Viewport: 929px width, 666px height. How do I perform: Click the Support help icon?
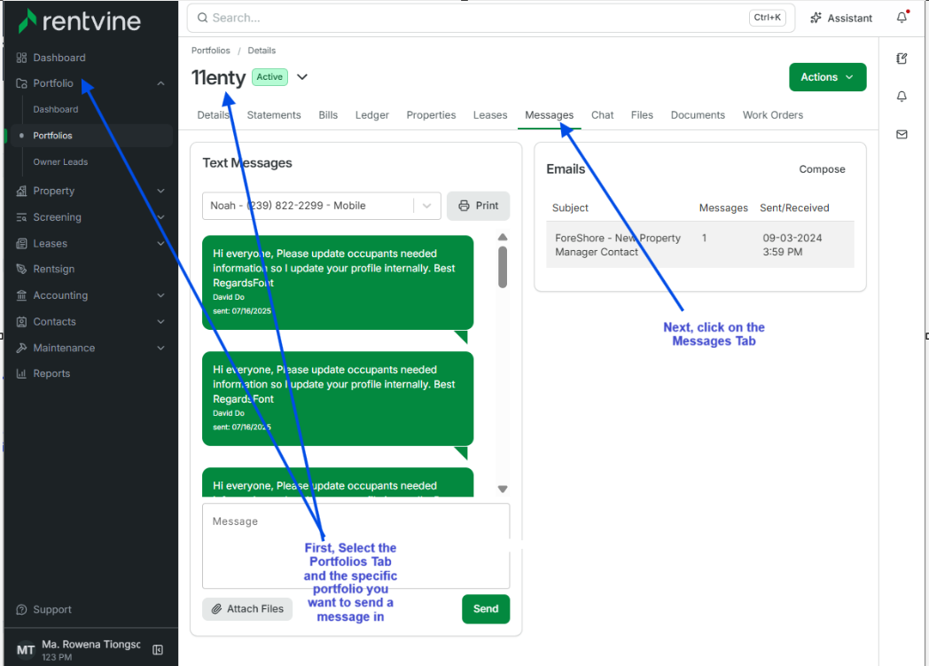22,610
